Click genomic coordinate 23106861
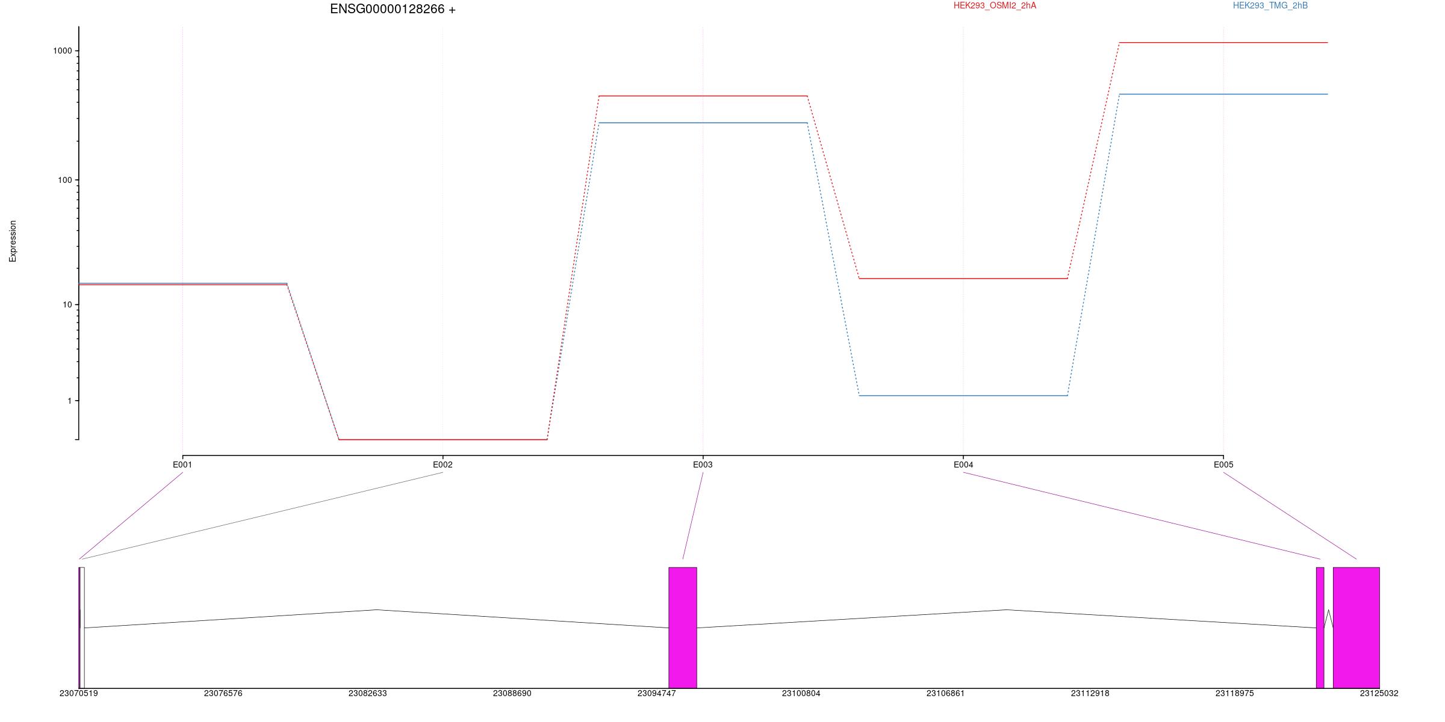The image size is (1445, 722). click(945, 693)
